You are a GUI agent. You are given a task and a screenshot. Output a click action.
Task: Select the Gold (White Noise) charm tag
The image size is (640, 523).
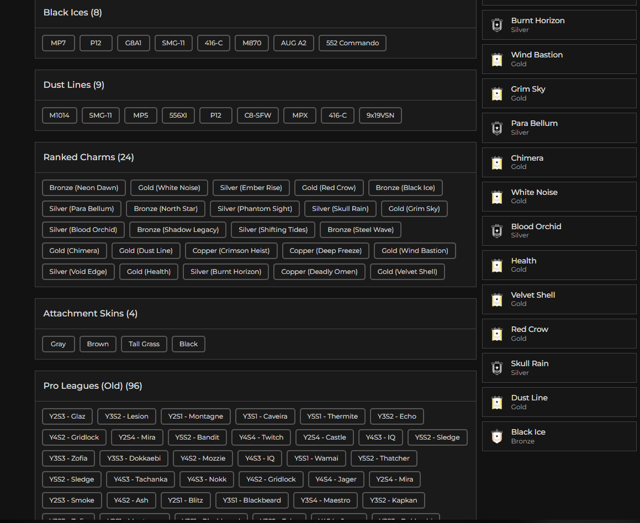click(169, 188)
